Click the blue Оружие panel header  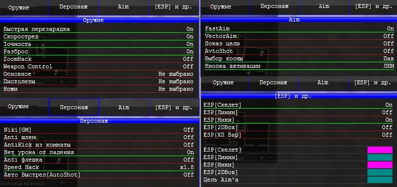(x=99, y=20)
